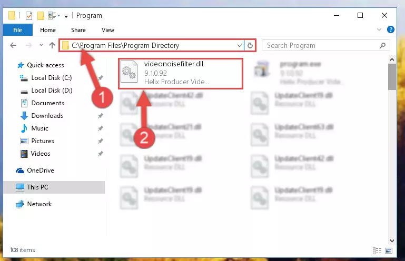Open the Music folder in the sidebar
Viewport: 405px width, 261px height.
(x=39, y=128)
